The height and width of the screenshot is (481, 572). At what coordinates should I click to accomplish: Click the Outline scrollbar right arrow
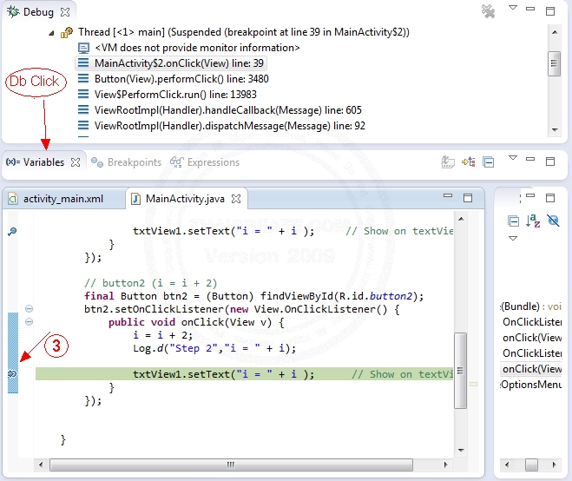[554, 465]
